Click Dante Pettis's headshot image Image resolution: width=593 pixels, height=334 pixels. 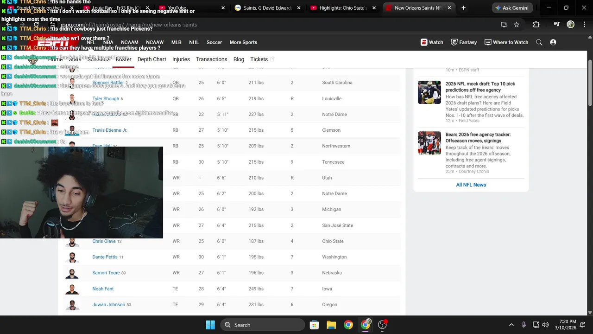[72, 257]
